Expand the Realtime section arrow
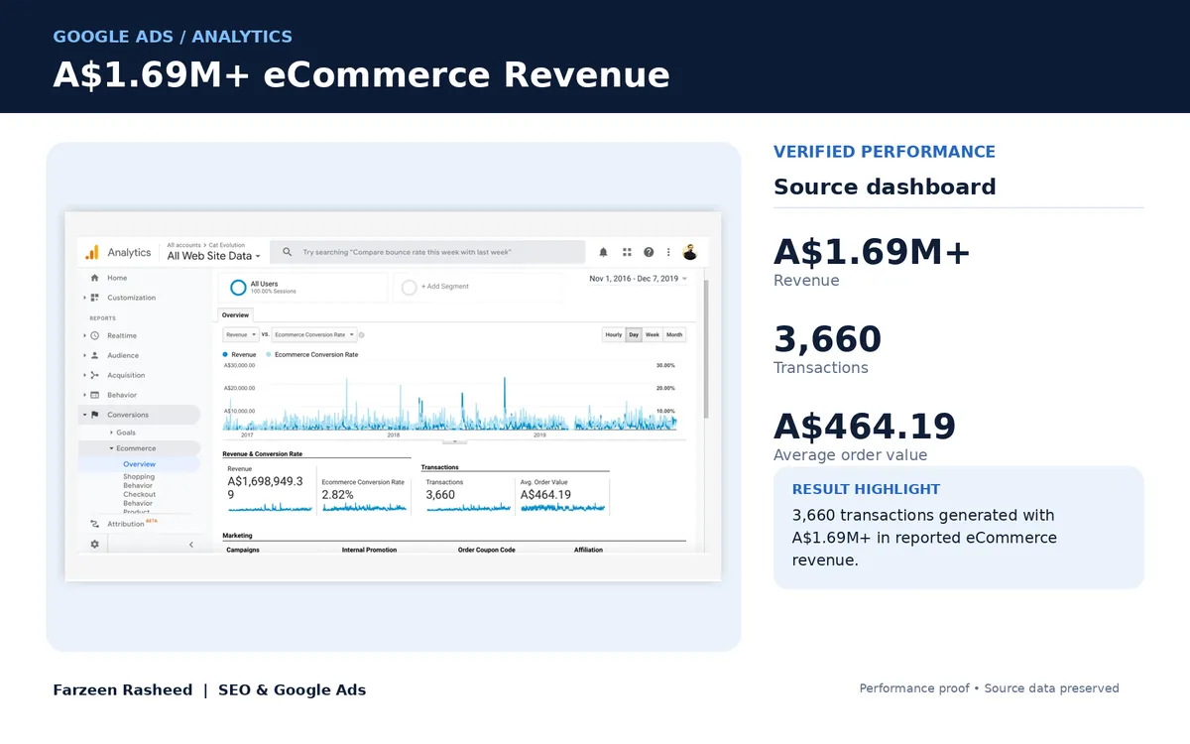The height and width of the screenshot is (744, 1190). 84,335
